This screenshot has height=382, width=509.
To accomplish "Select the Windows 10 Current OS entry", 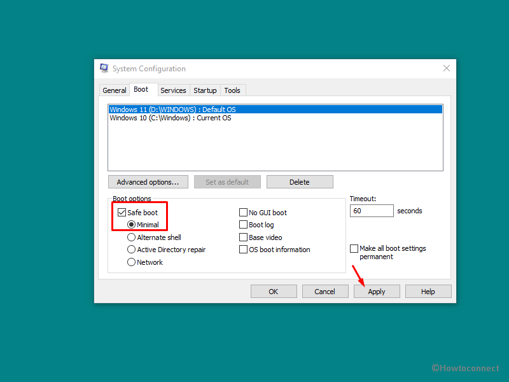I will [x=275, y=118].
